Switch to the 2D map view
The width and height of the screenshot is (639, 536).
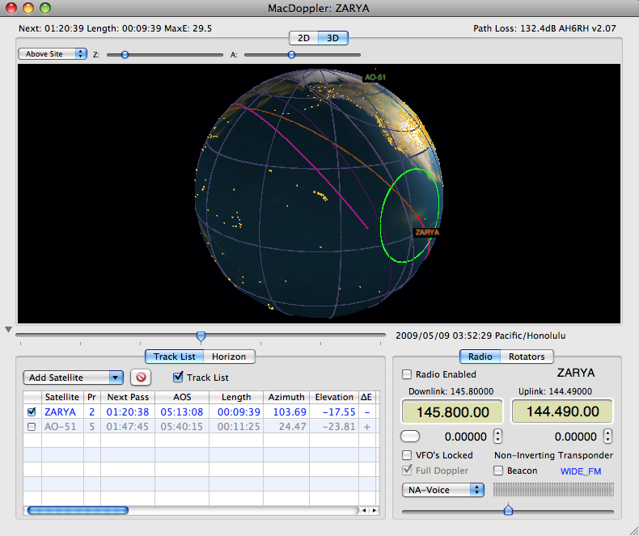pyautogui.click(x=303, y=38)
